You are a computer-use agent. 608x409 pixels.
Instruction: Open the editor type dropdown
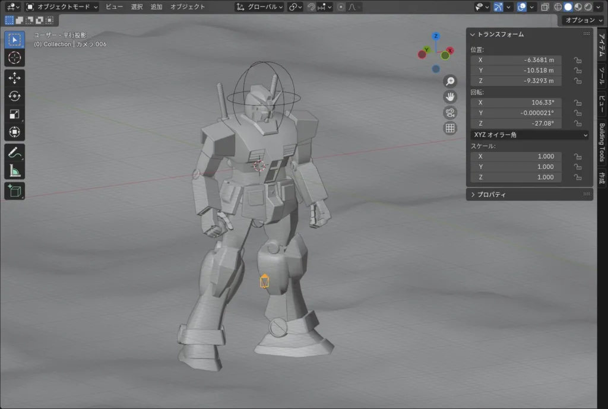pyautogui.click(x=13, y=7)
